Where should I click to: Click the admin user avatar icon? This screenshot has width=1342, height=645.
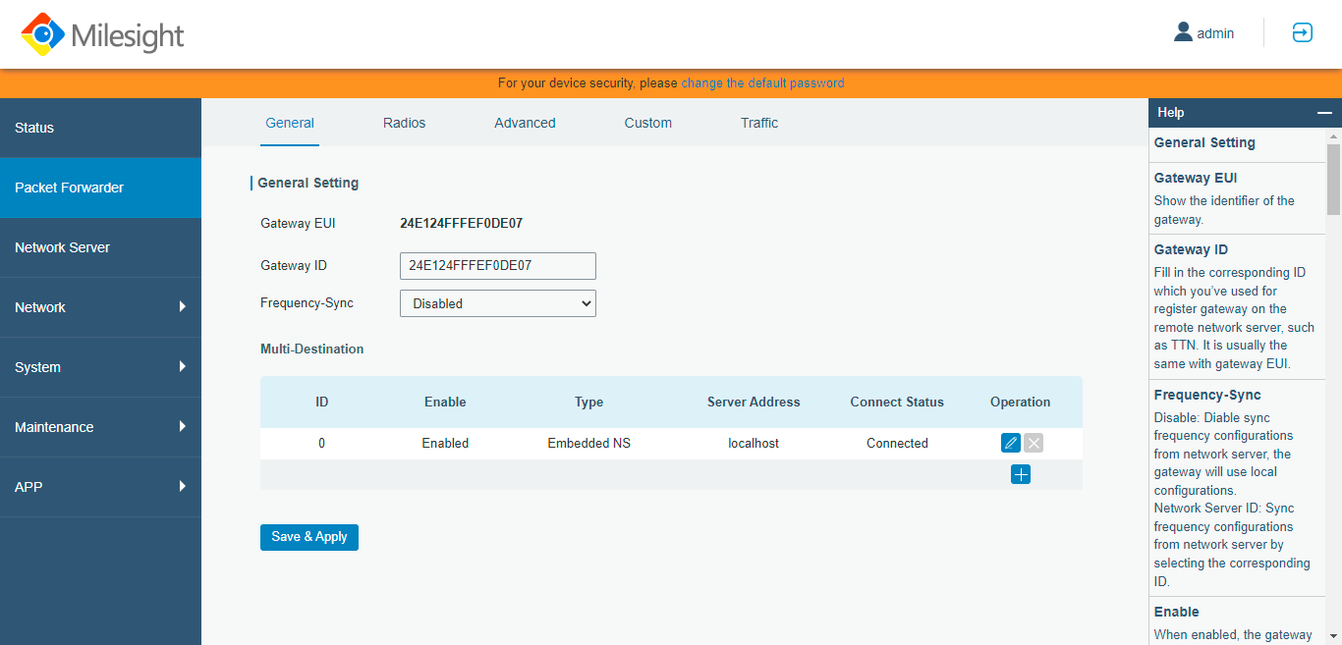1183,32
